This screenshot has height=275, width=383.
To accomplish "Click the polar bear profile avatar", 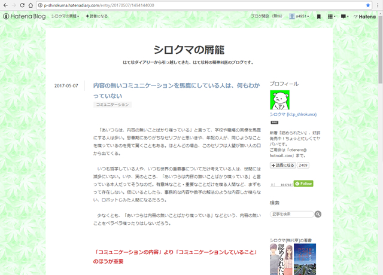I will coord(279,100).
